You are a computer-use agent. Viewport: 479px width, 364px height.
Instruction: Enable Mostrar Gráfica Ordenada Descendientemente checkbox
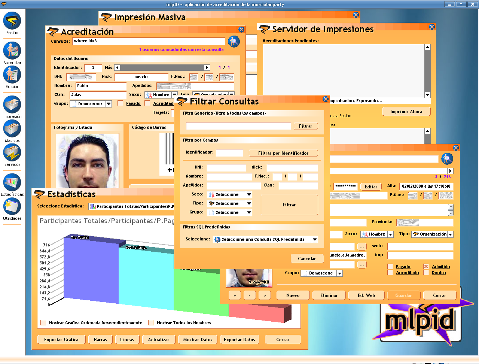43,323
